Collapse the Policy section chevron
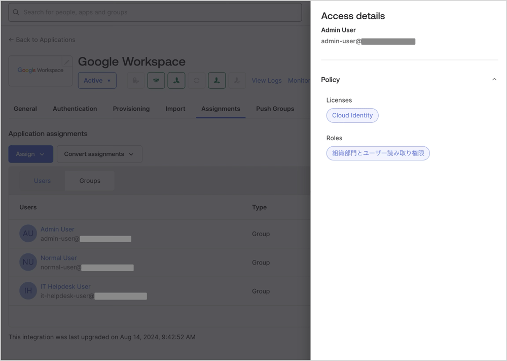This screenshot has height=361, width=507. pos(494,79)
